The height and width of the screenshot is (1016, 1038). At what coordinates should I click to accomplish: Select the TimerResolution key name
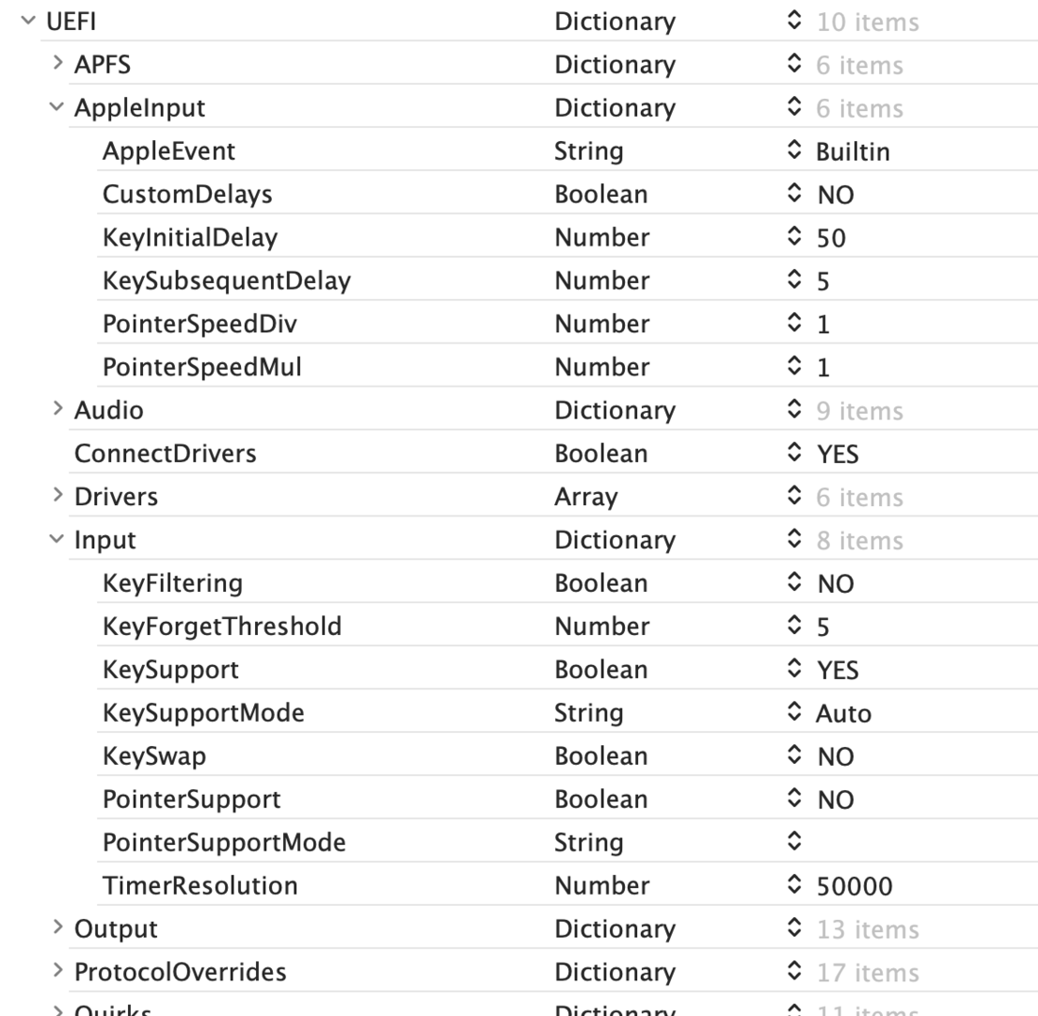point(200,886)
